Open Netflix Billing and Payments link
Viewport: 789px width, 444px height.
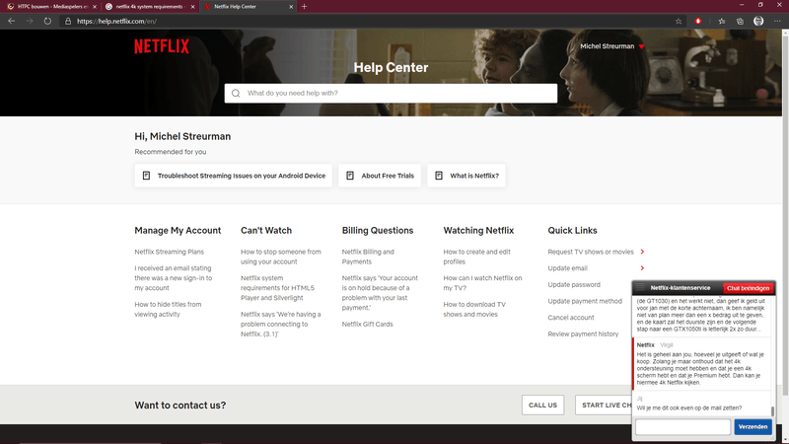click(368, 257)
